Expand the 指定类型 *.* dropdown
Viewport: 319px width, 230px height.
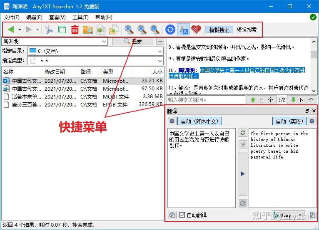click(160, 61)
